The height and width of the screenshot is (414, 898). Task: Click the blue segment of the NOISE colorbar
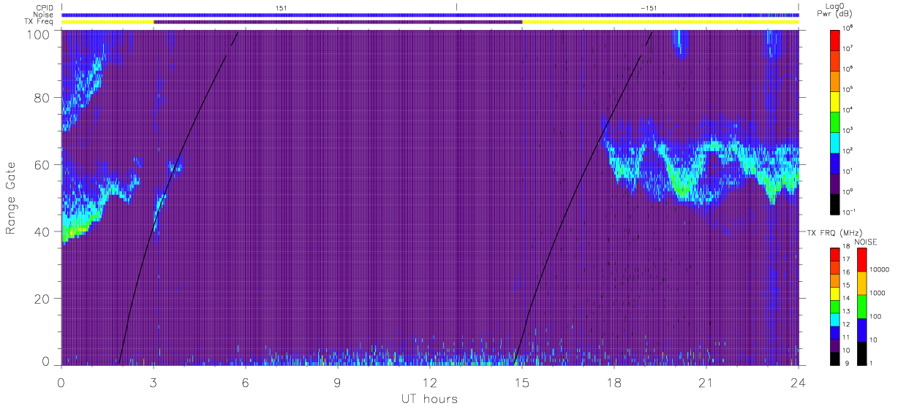coord(861,329)
